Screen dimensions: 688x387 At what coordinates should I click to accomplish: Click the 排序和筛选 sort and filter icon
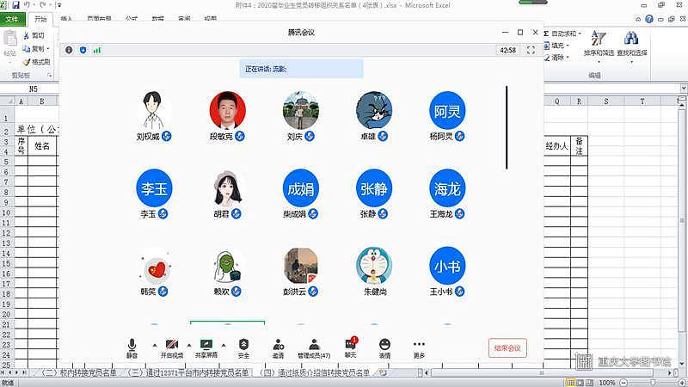click(599, 39)
